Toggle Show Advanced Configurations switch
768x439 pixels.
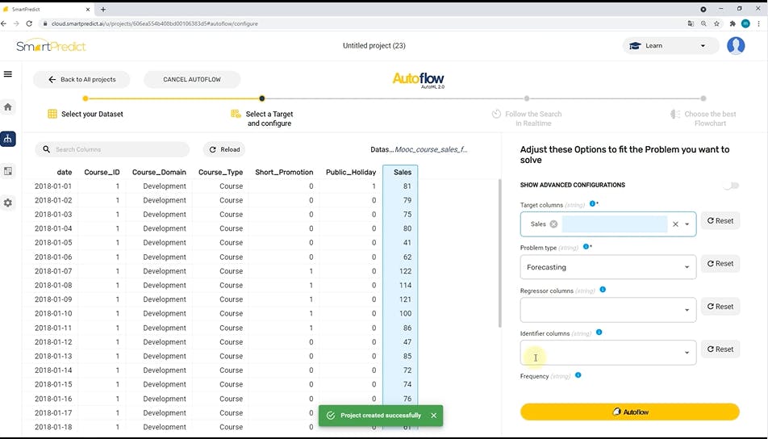[x=731, y=186]
